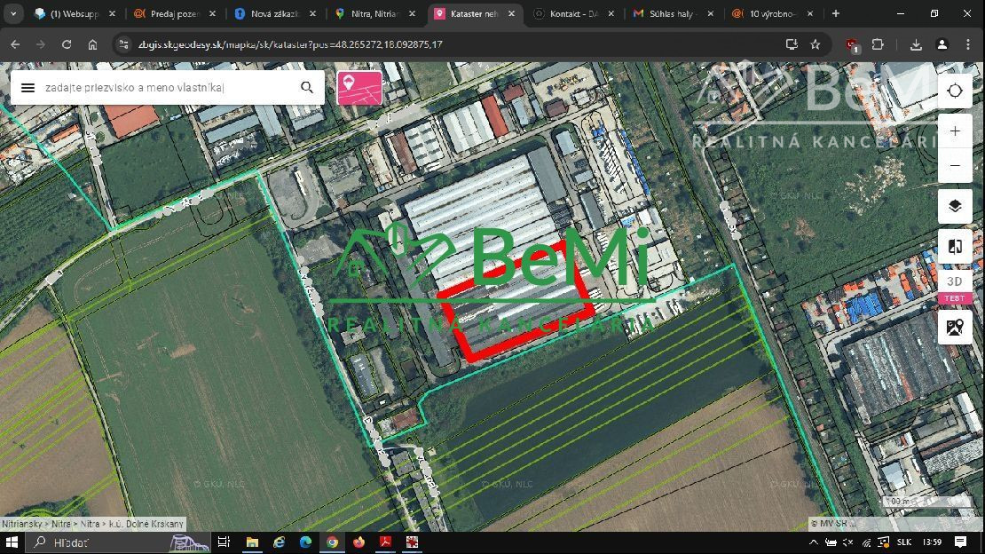Open the browser downloads
985x554 pixels.
pyautogui.click(x=916, y=44)
